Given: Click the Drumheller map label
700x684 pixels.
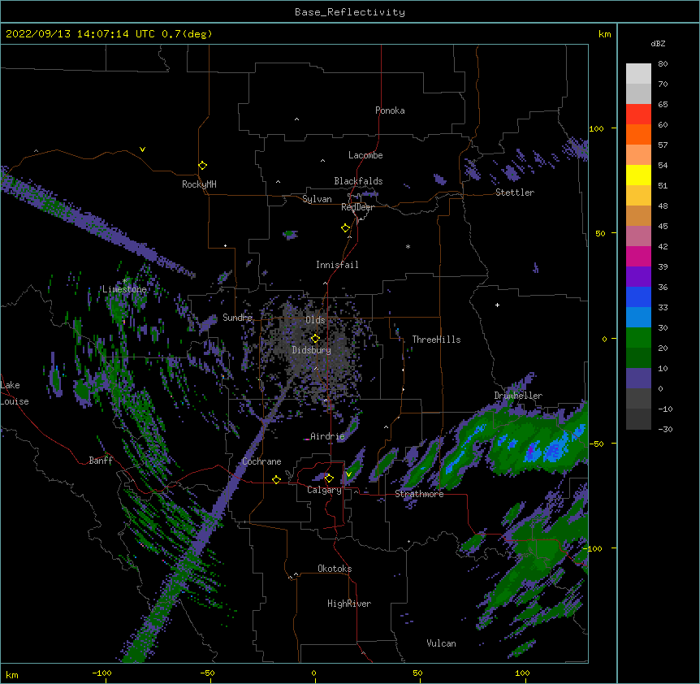Looking at the screenshot, I should tap(518, 396).
